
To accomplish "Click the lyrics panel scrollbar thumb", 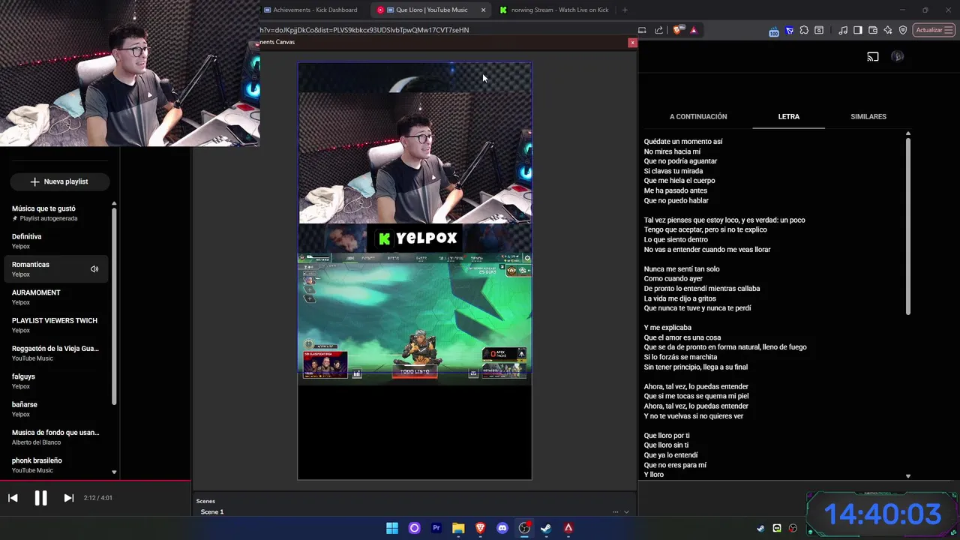I will (x=908, y=225).
